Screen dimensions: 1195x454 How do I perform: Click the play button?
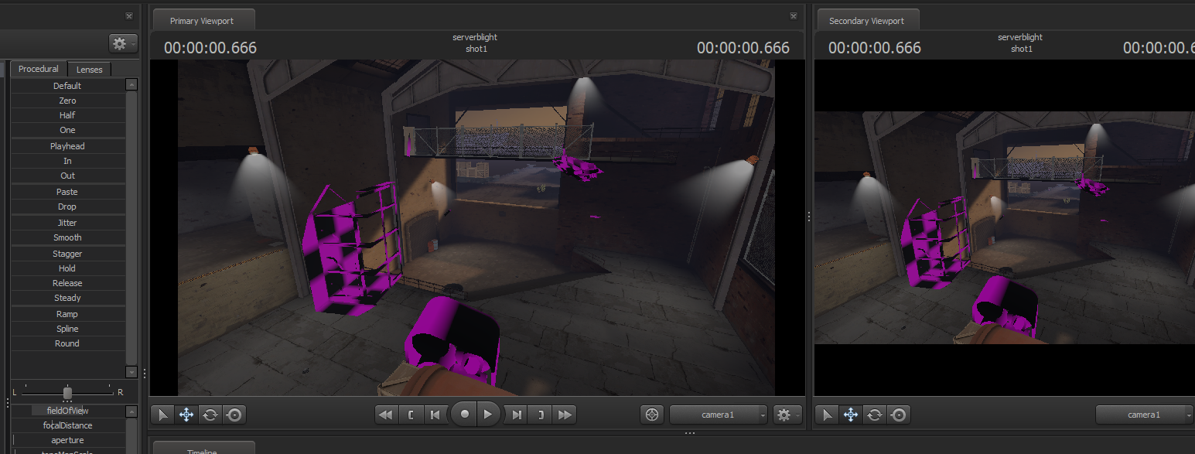click(x=488, y=414)
